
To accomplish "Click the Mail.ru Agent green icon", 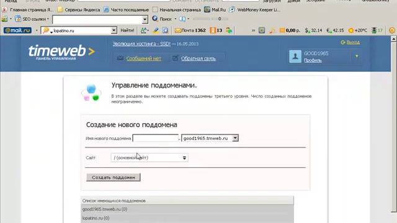I will 229,30.
